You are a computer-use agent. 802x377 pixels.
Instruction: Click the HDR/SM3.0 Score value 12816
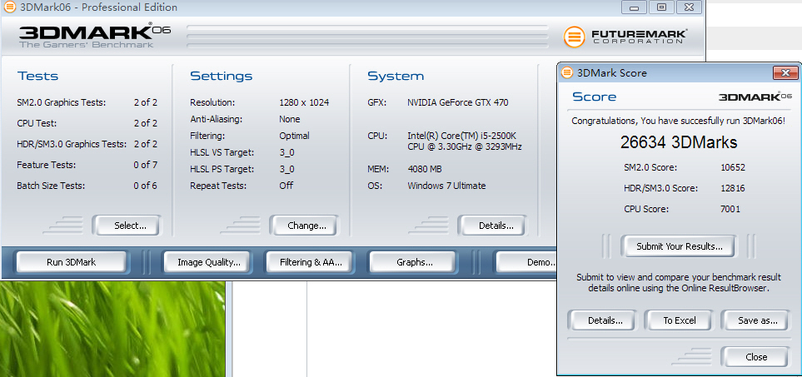click(732, 188)
